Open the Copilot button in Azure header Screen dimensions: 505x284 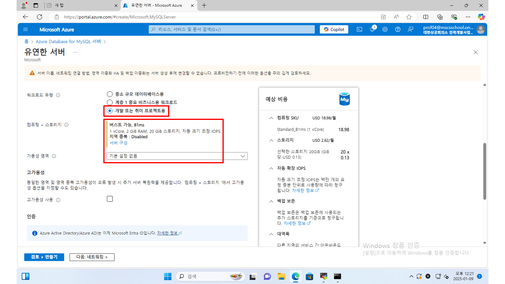[x=334, y=30]
